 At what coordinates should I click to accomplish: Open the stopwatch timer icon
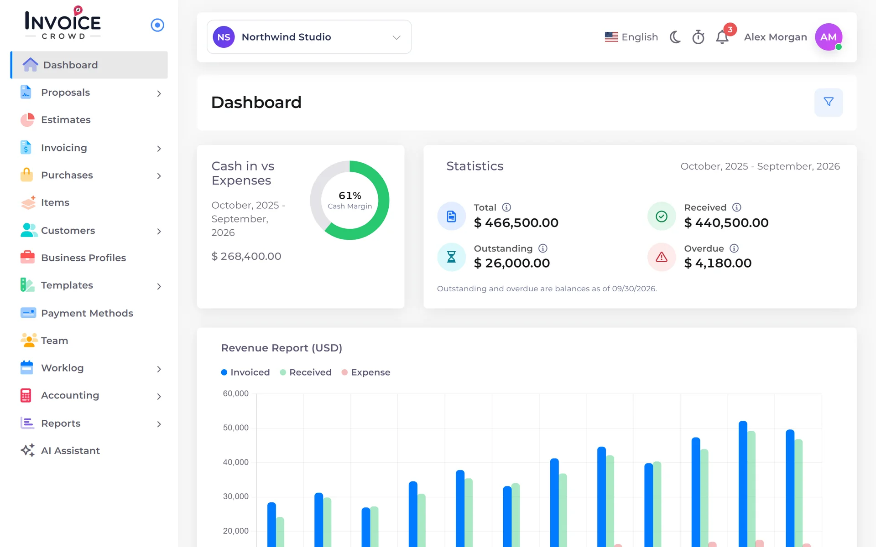(x=698, y=37)
